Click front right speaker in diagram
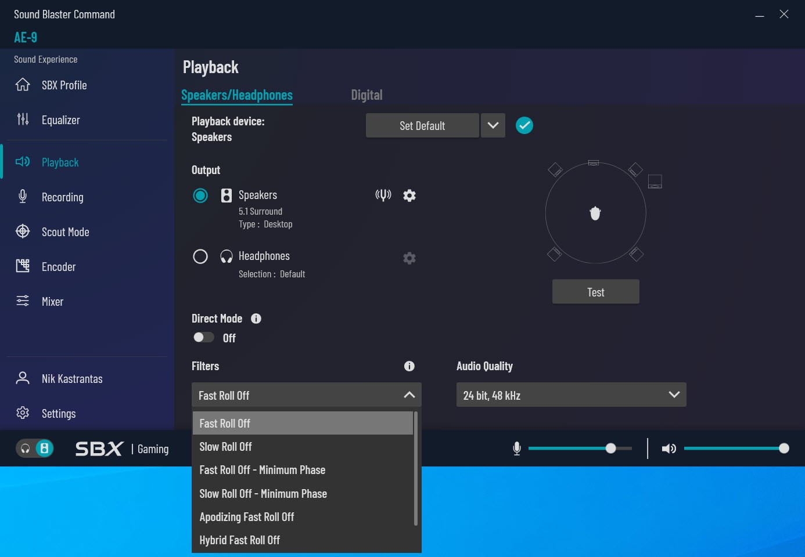This screenshot has height=557, width=805. (635, 169)
